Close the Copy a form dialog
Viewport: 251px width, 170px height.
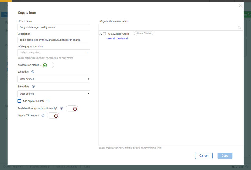pos(240,5)
